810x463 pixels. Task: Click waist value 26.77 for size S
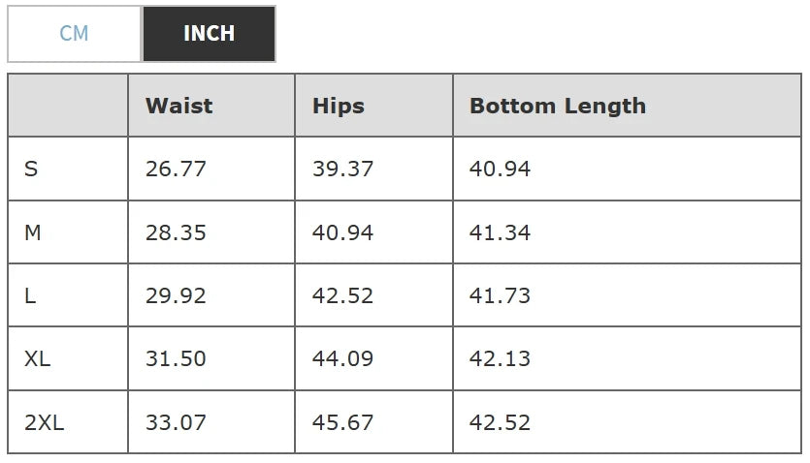(176, 170)
